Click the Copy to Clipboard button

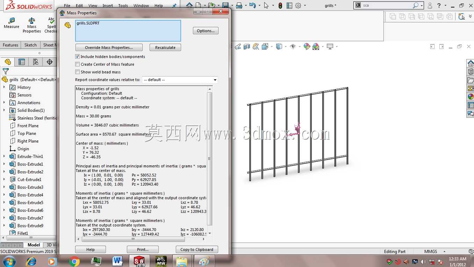pos(197,250)
